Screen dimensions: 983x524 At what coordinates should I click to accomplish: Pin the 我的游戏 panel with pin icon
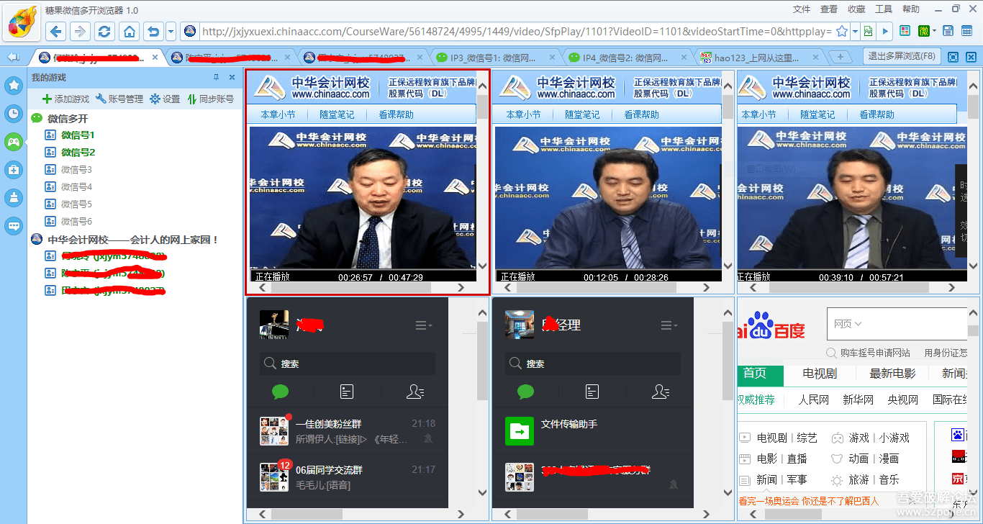pos(216,77)
